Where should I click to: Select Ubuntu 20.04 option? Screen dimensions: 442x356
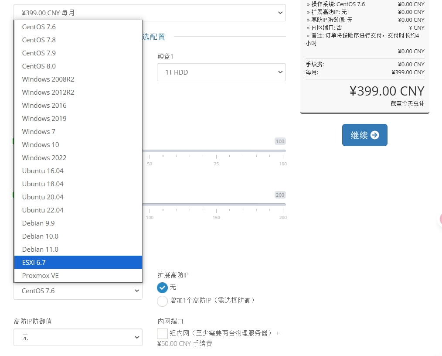(78, 197)
